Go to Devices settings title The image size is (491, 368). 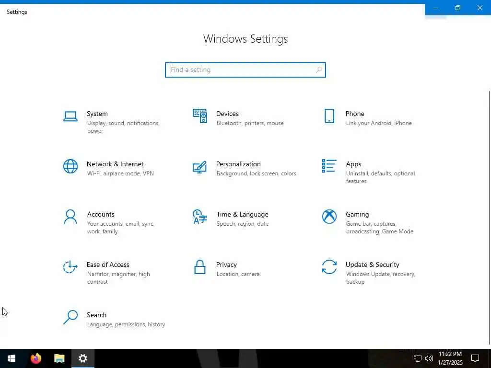[x=227, y=114]
